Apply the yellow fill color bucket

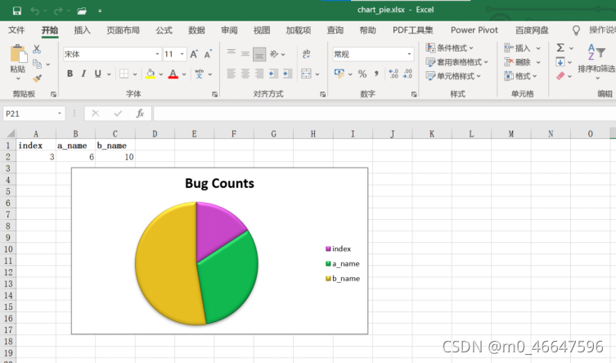tap(150, 74)
